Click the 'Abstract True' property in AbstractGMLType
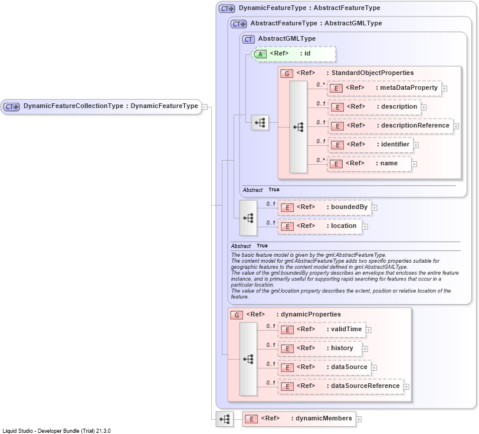This screenshot has height=434, width=479. point(261,190)
